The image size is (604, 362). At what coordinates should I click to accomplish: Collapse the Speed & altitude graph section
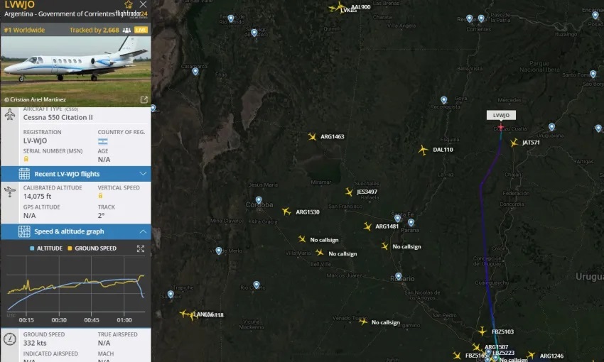[76, 231]
